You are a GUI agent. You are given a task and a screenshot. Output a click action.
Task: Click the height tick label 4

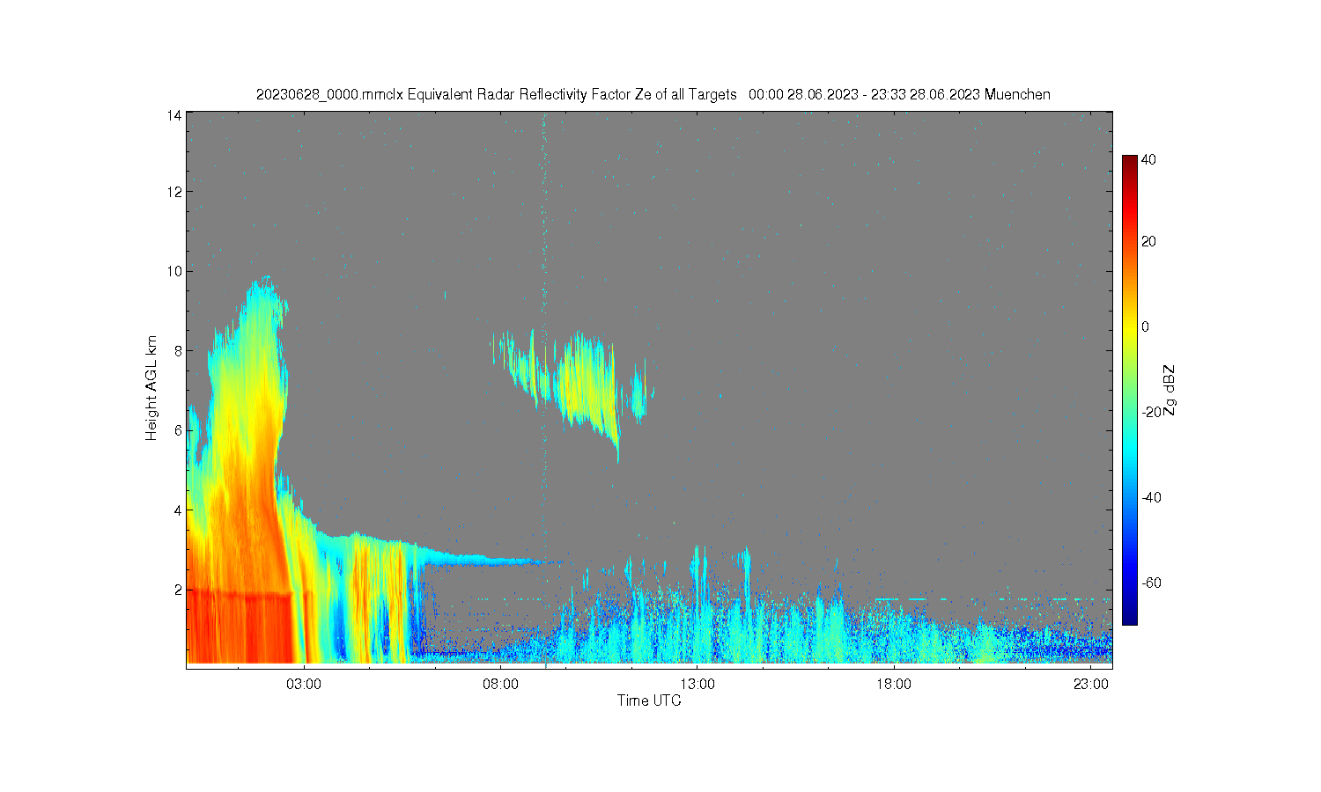178,510
